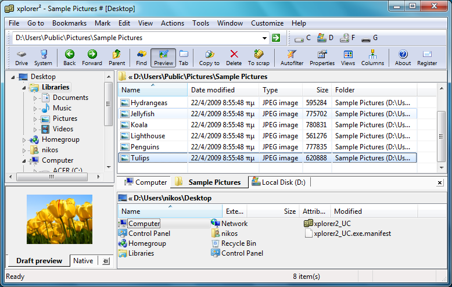
Task: Open the Mark menu
Action: (102, 23)
